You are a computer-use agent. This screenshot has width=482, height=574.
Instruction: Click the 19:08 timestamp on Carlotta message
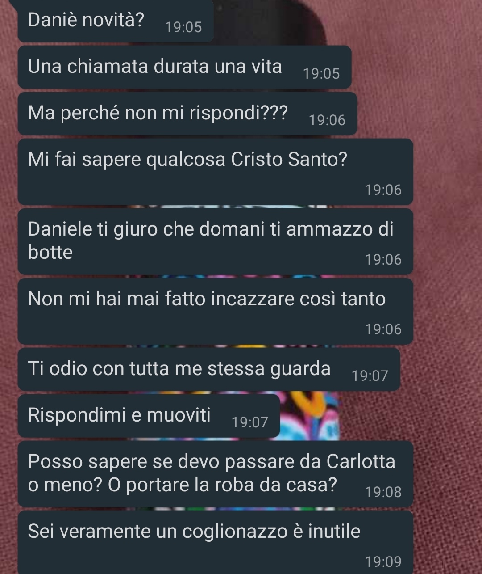(383, 492)
